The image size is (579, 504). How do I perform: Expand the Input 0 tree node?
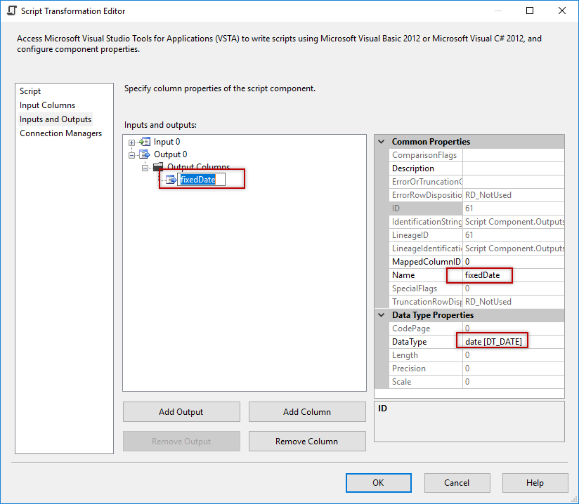[x=131, y=141]
